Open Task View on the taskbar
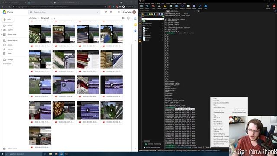The image size is (277, 156). tap(45, 154)
